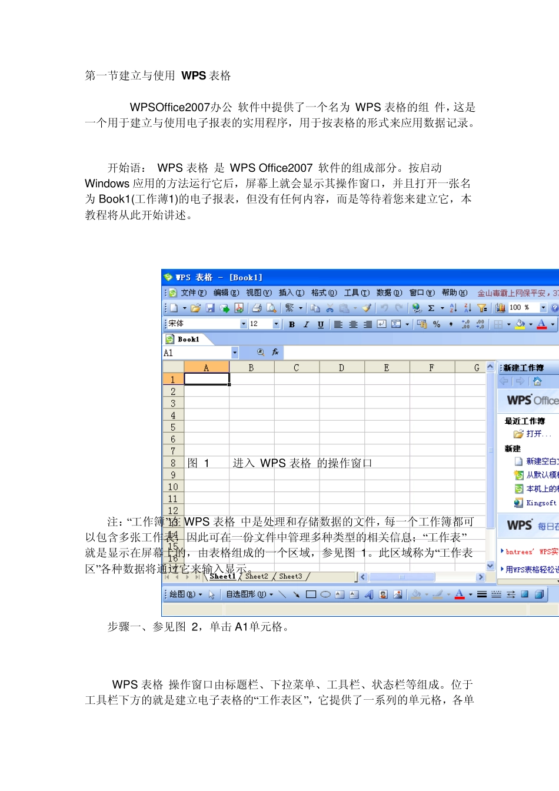Viewport: 559px width, 791px height.
Task: Click the Save floppy disk icon
Action: point(210,308)
